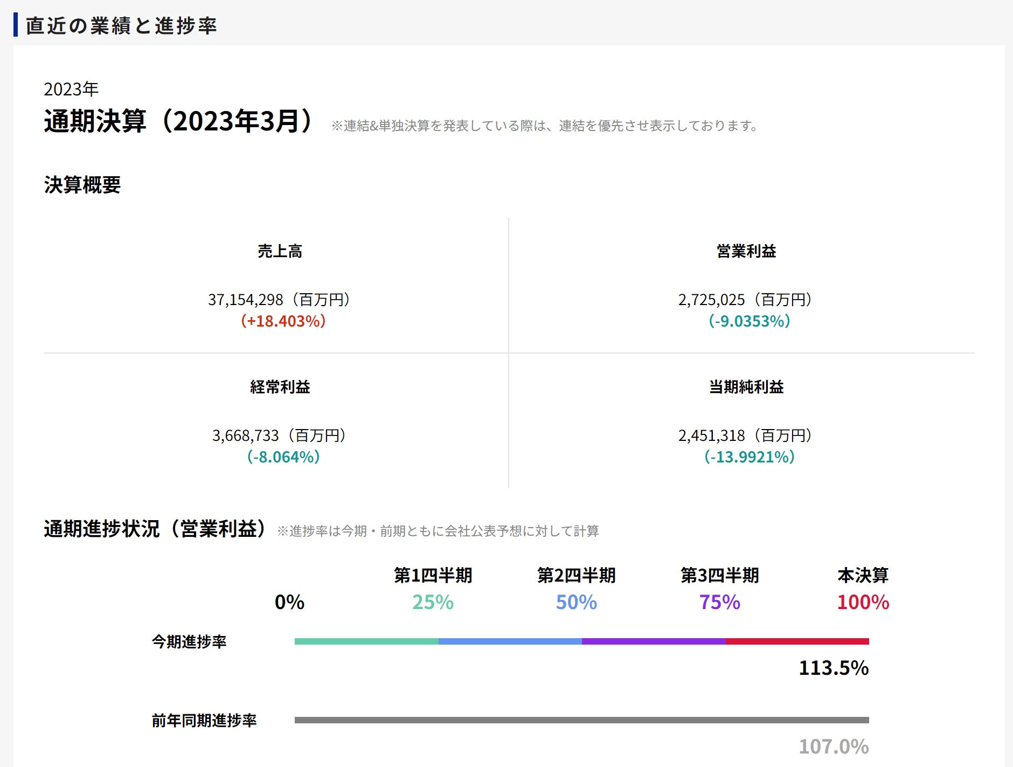Click the -9.0353% operating profit change

749,321
